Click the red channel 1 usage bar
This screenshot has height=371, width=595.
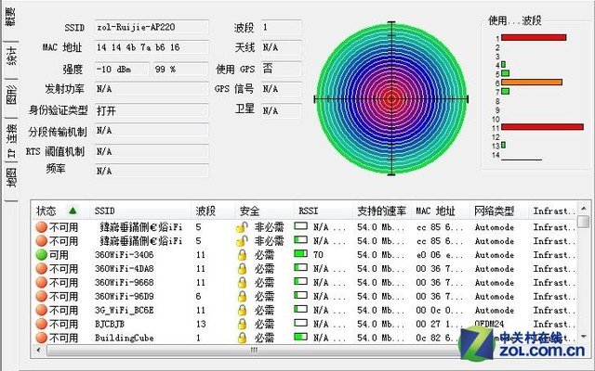point(534,37)
